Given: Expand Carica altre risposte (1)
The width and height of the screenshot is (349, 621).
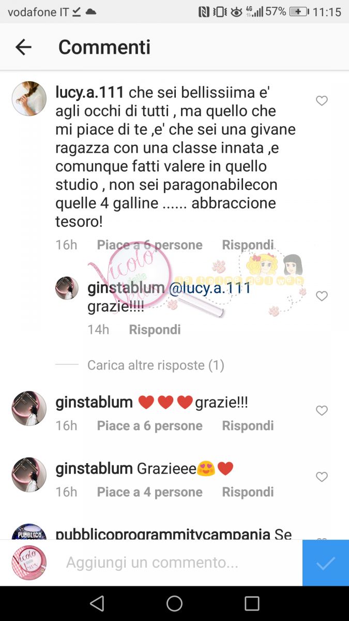Looking at the screenshot, I should tap(156, 365).
